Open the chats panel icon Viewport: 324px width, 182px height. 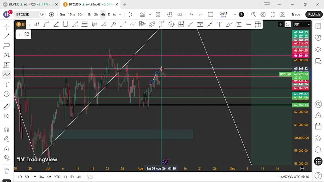tap(318, 61)
